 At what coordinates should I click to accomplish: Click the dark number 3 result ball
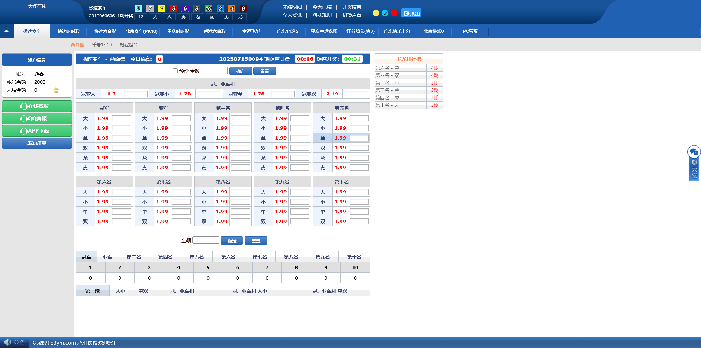coord(197,8)
